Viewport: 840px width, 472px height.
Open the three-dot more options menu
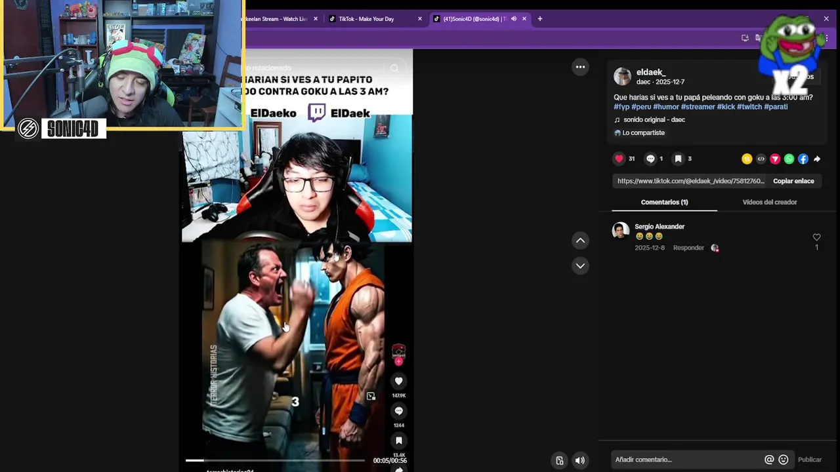coord(580,67)
